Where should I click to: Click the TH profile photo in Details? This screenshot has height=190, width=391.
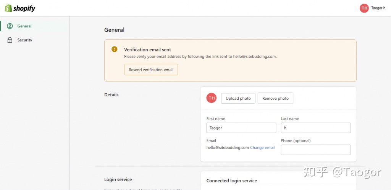(x=212, y=98)
